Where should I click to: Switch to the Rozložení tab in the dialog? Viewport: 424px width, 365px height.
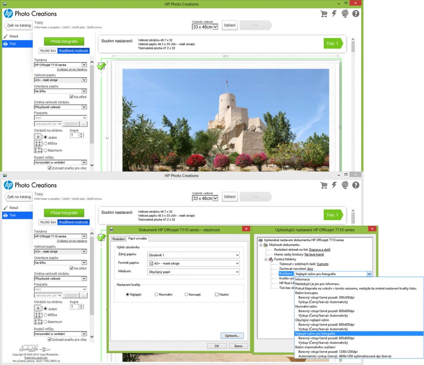tap(119, 239)
